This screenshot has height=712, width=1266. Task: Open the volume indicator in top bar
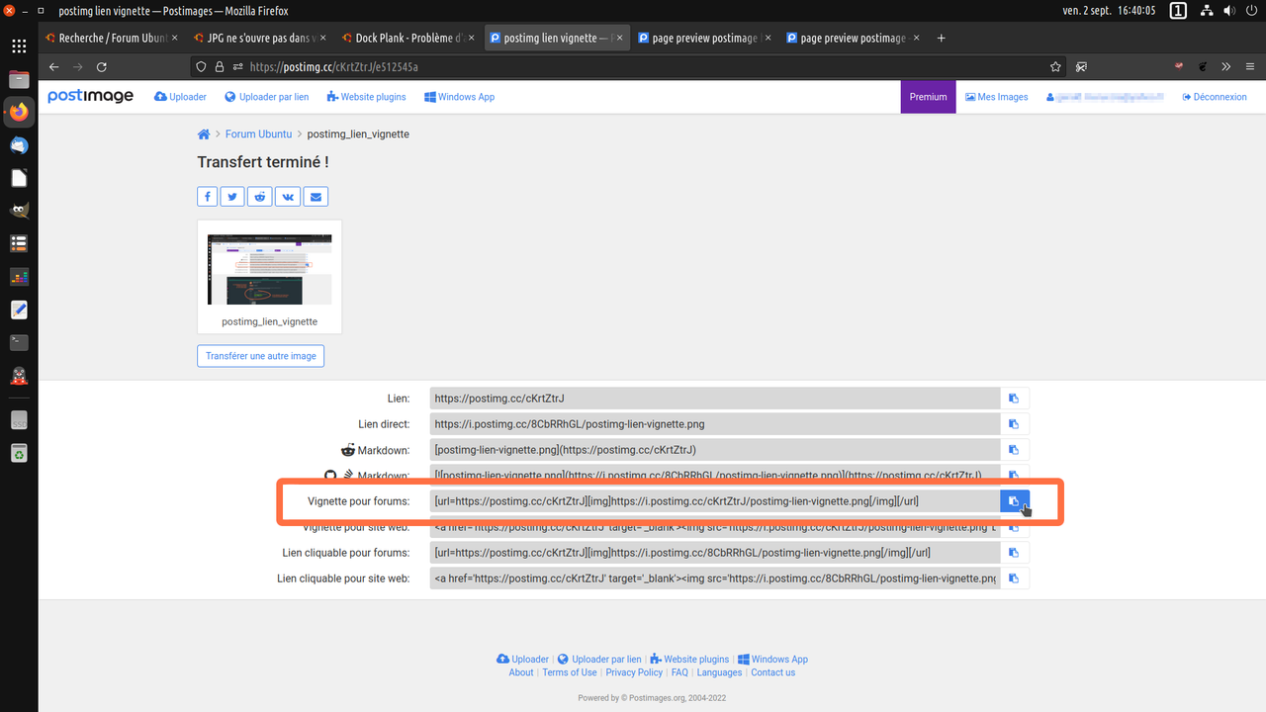(x=1227, y=11)
